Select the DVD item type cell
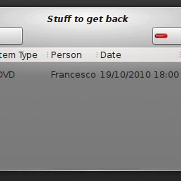 point(7,75)
